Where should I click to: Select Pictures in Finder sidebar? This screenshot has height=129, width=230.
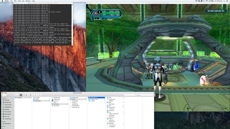(x=7, y=116)
